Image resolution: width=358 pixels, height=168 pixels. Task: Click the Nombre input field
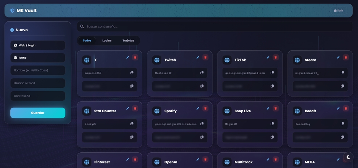tap(38, 70)
